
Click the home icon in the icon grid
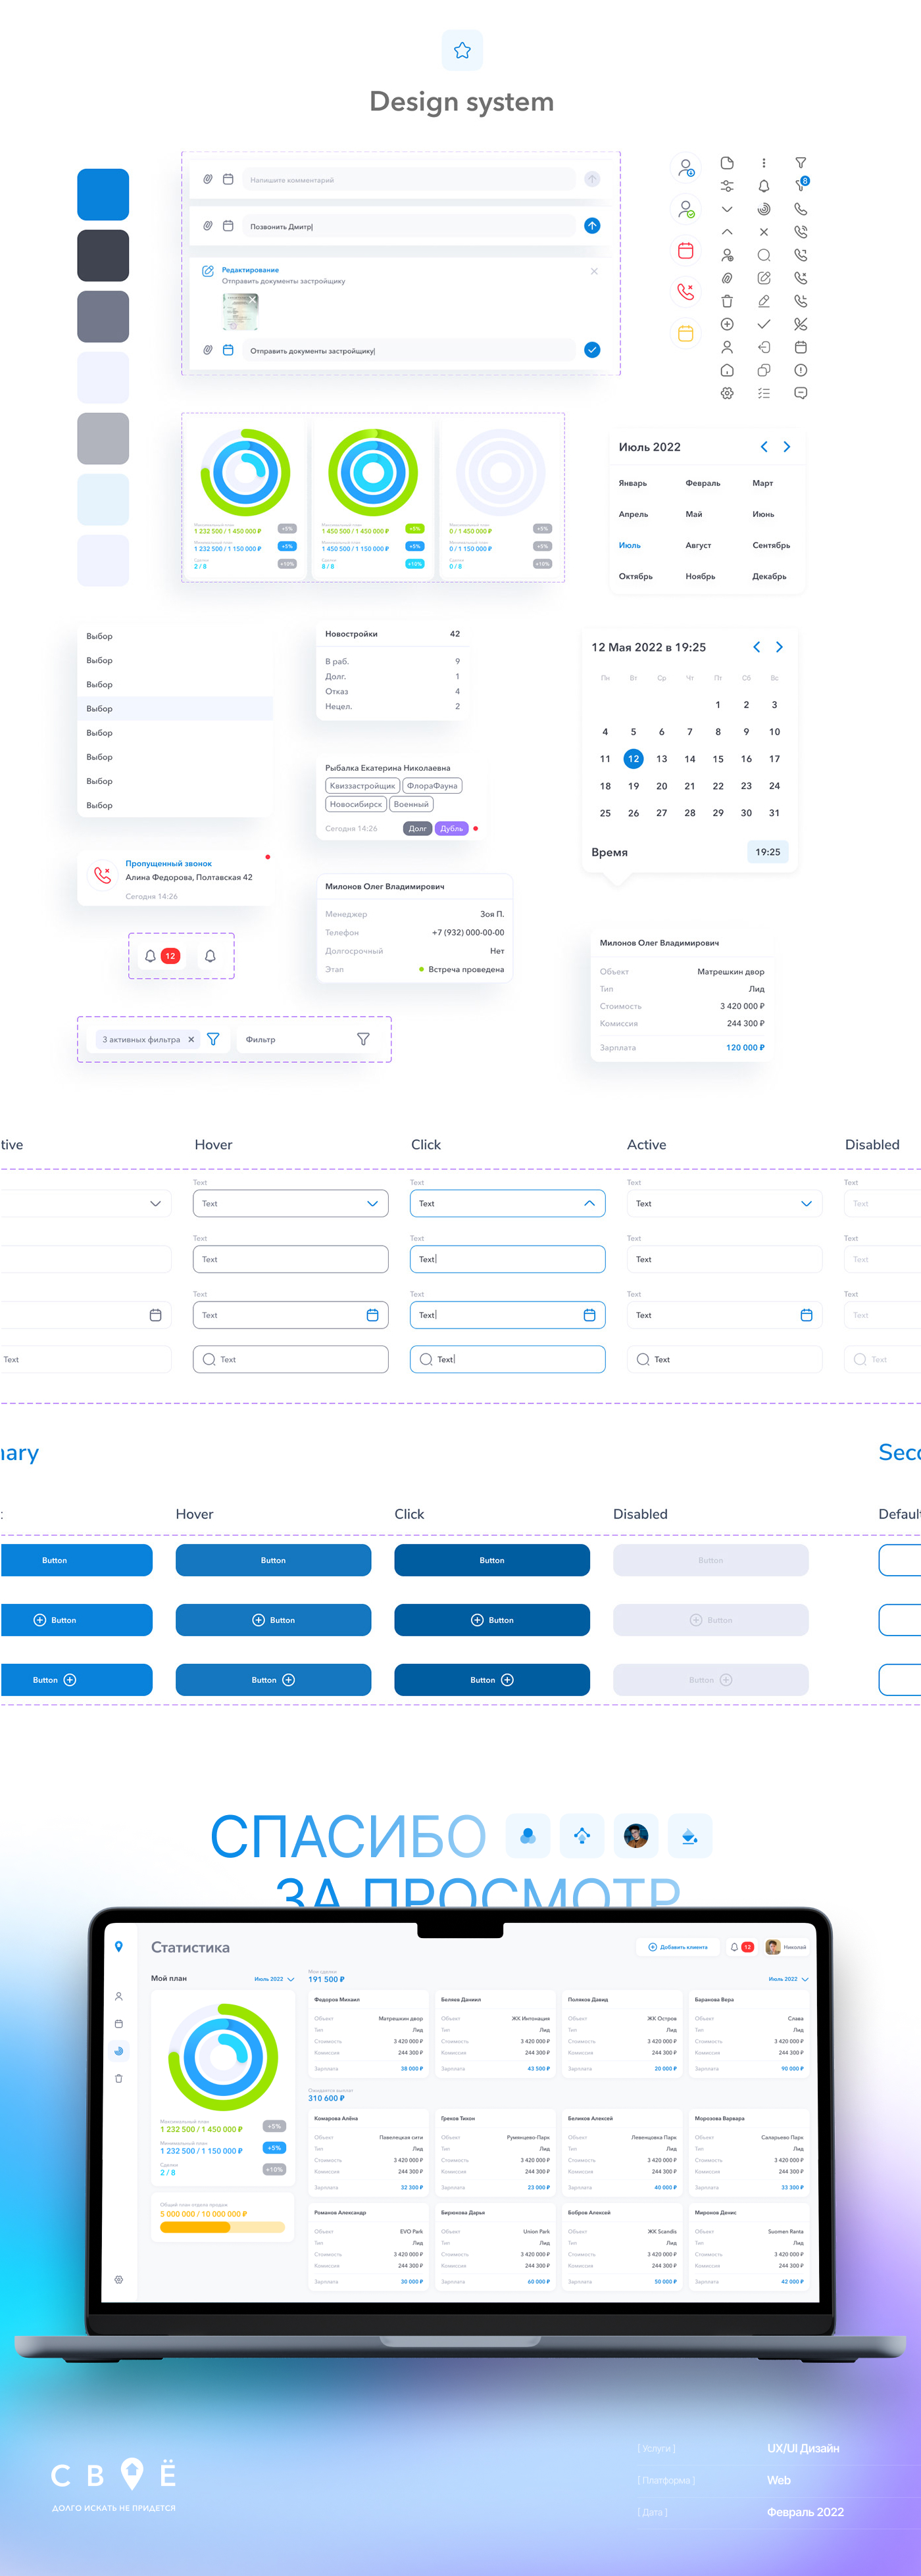click(x=727, y=370)
